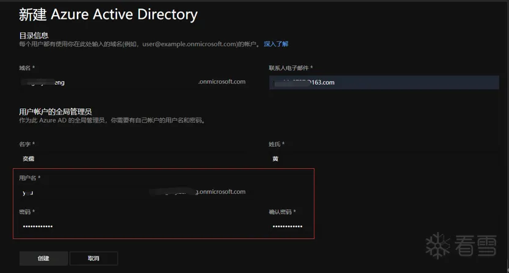Click the 域名 label
509x273 pixels.
coord(27,68)
